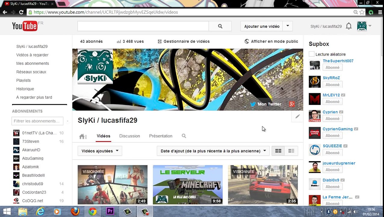Open MrLEV12 channel avatar
Screen dimensions: 384x217
click(x=315, y=99)
